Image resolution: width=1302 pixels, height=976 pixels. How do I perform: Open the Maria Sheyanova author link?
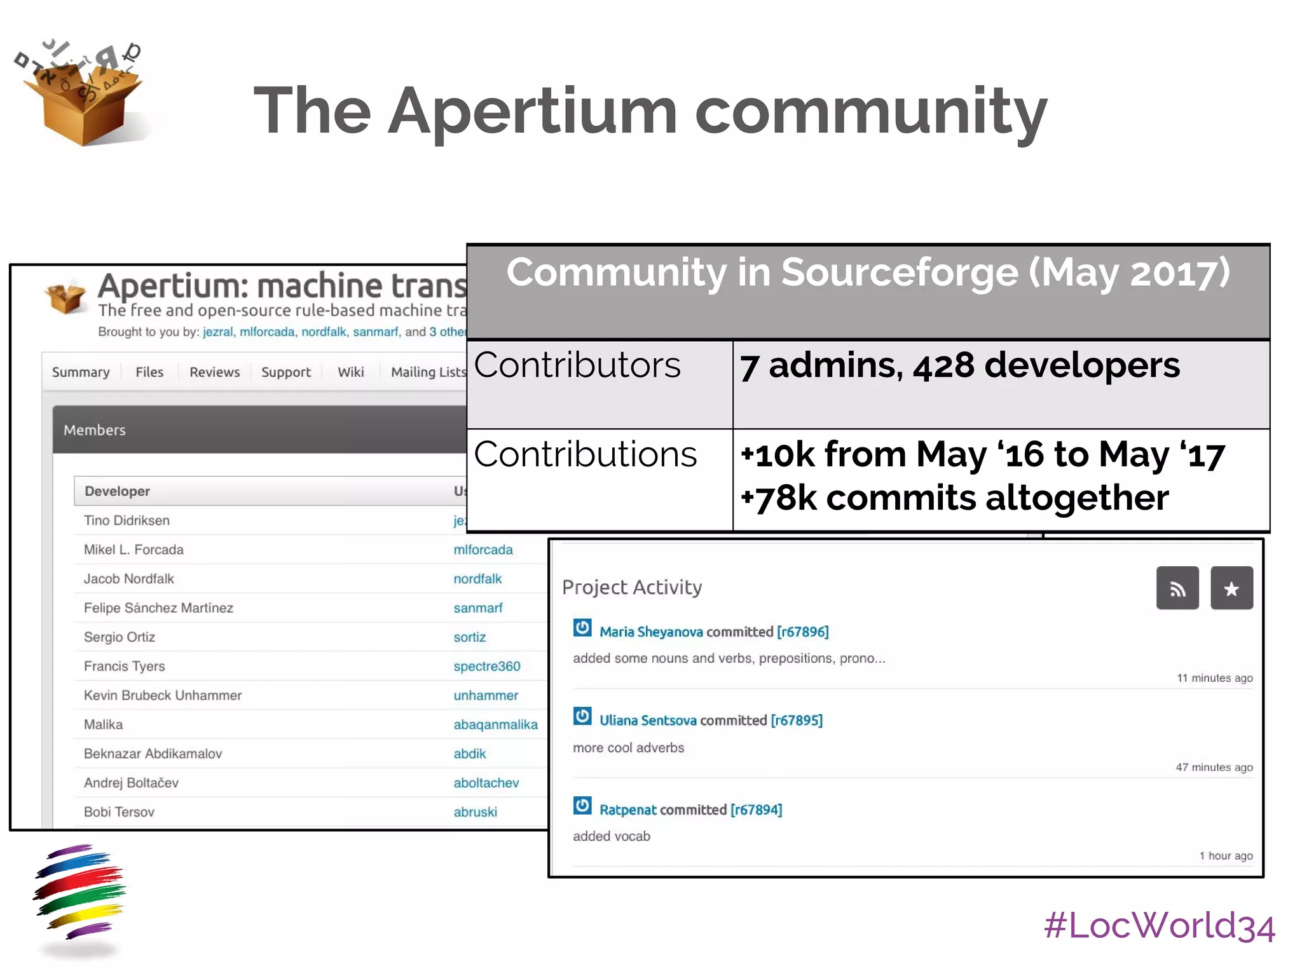point(651,632)
